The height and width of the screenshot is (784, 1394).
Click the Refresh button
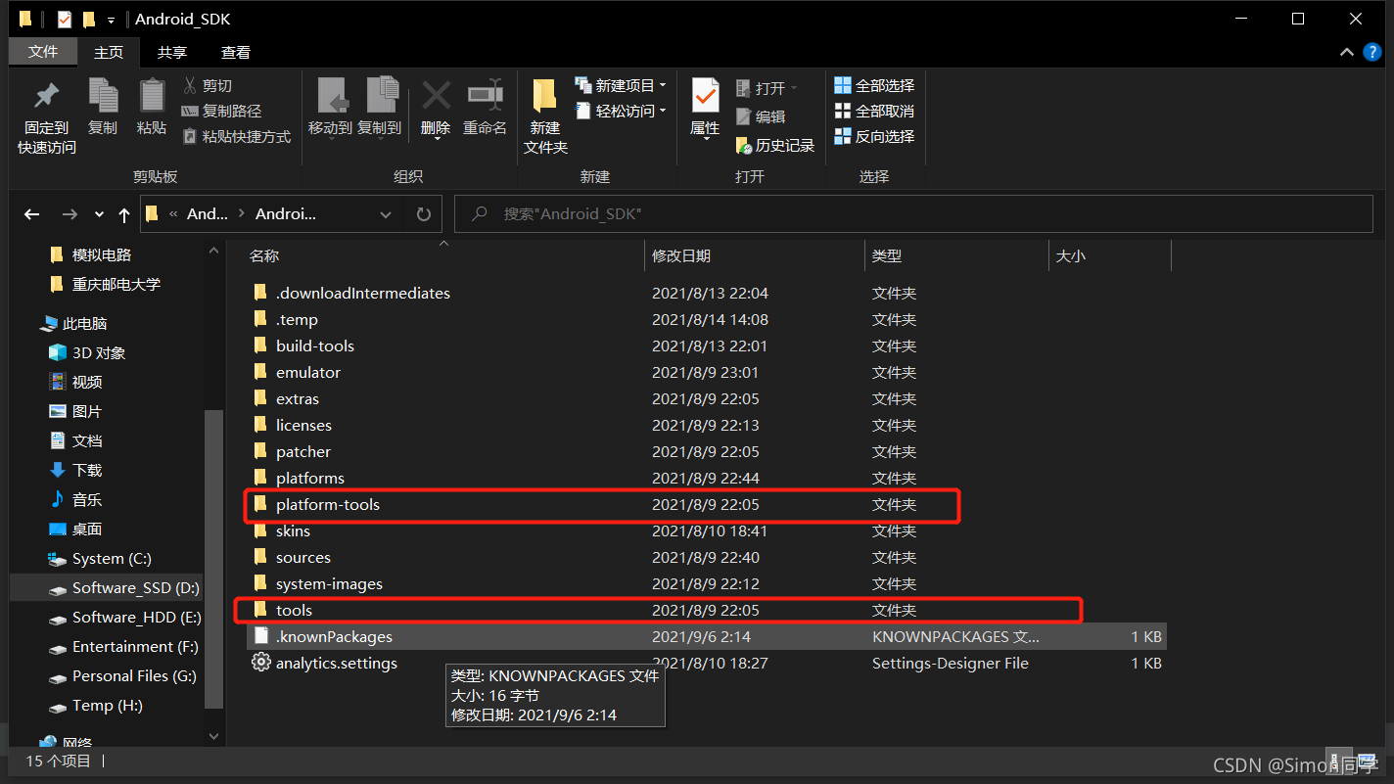423,214
